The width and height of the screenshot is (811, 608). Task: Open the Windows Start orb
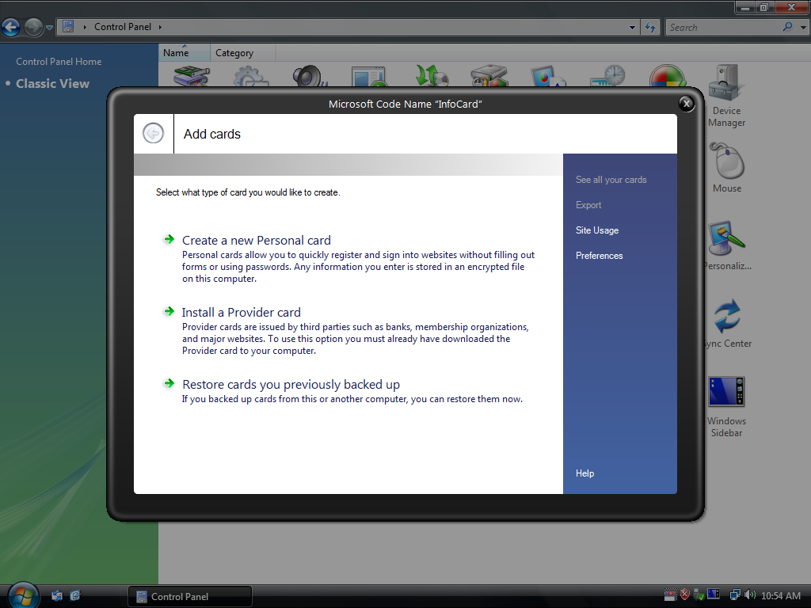[x=23, y=595]
